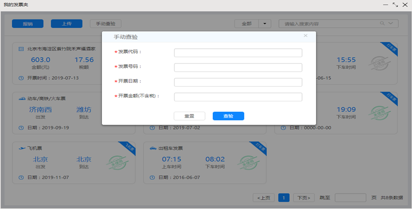Go to next page with 下页 button

(x=304, y=198)
